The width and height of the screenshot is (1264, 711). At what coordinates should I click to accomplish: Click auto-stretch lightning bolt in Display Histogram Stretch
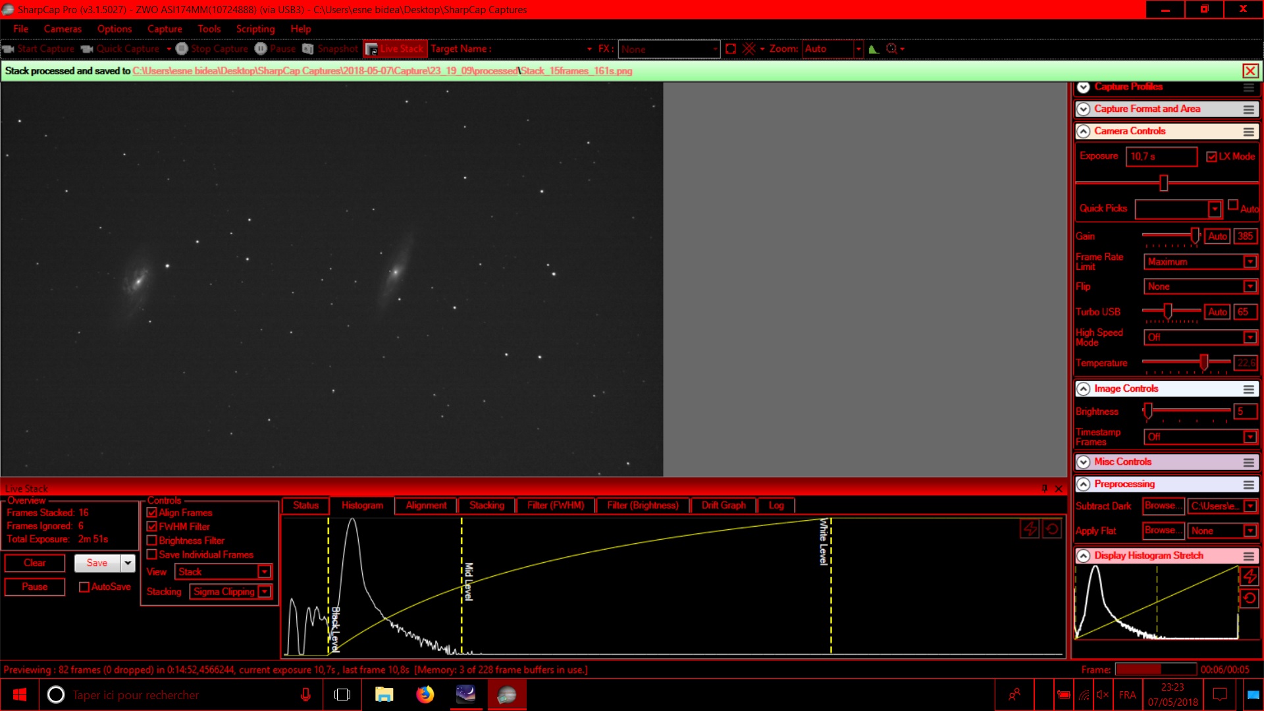coord(1249,576)
